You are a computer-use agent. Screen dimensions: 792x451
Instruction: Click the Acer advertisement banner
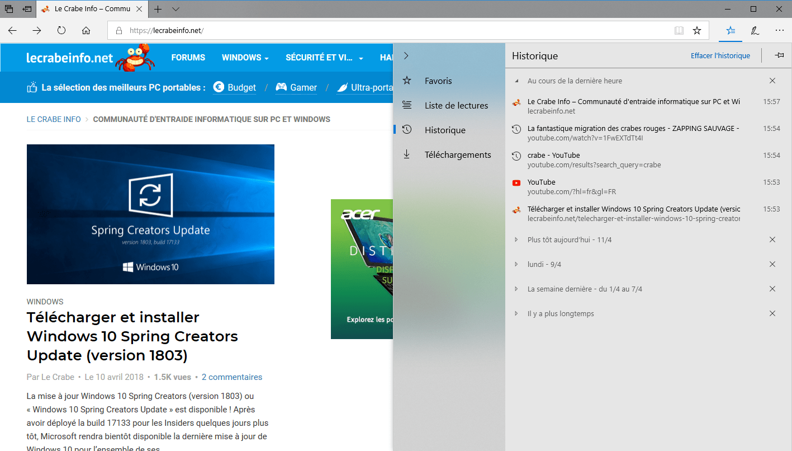362,269
